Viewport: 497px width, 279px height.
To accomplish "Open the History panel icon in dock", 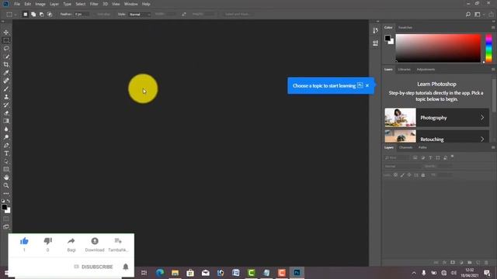I will tap(375, 31).
